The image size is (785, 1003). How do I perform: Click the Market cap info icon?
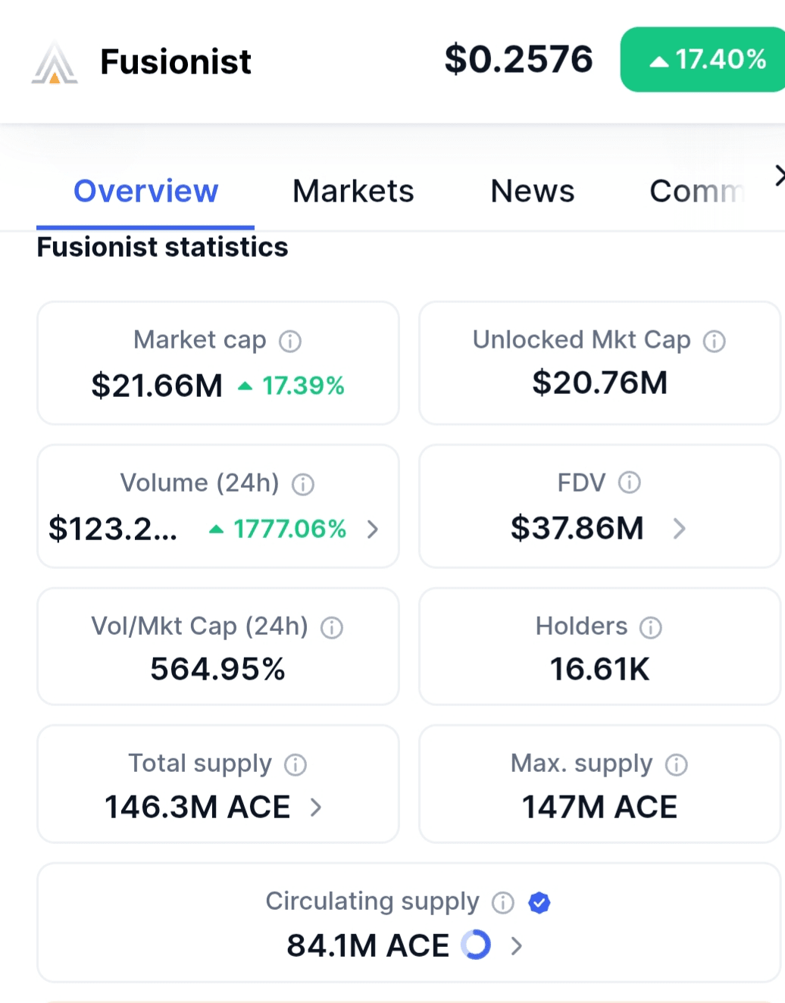pos(290,342)
